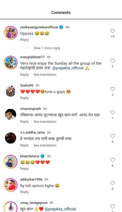Image resolution: width=122 pixels, height=212 pixels.
Task: Open bhatchetana's profile avatar
Action: (x=10, y=161)
